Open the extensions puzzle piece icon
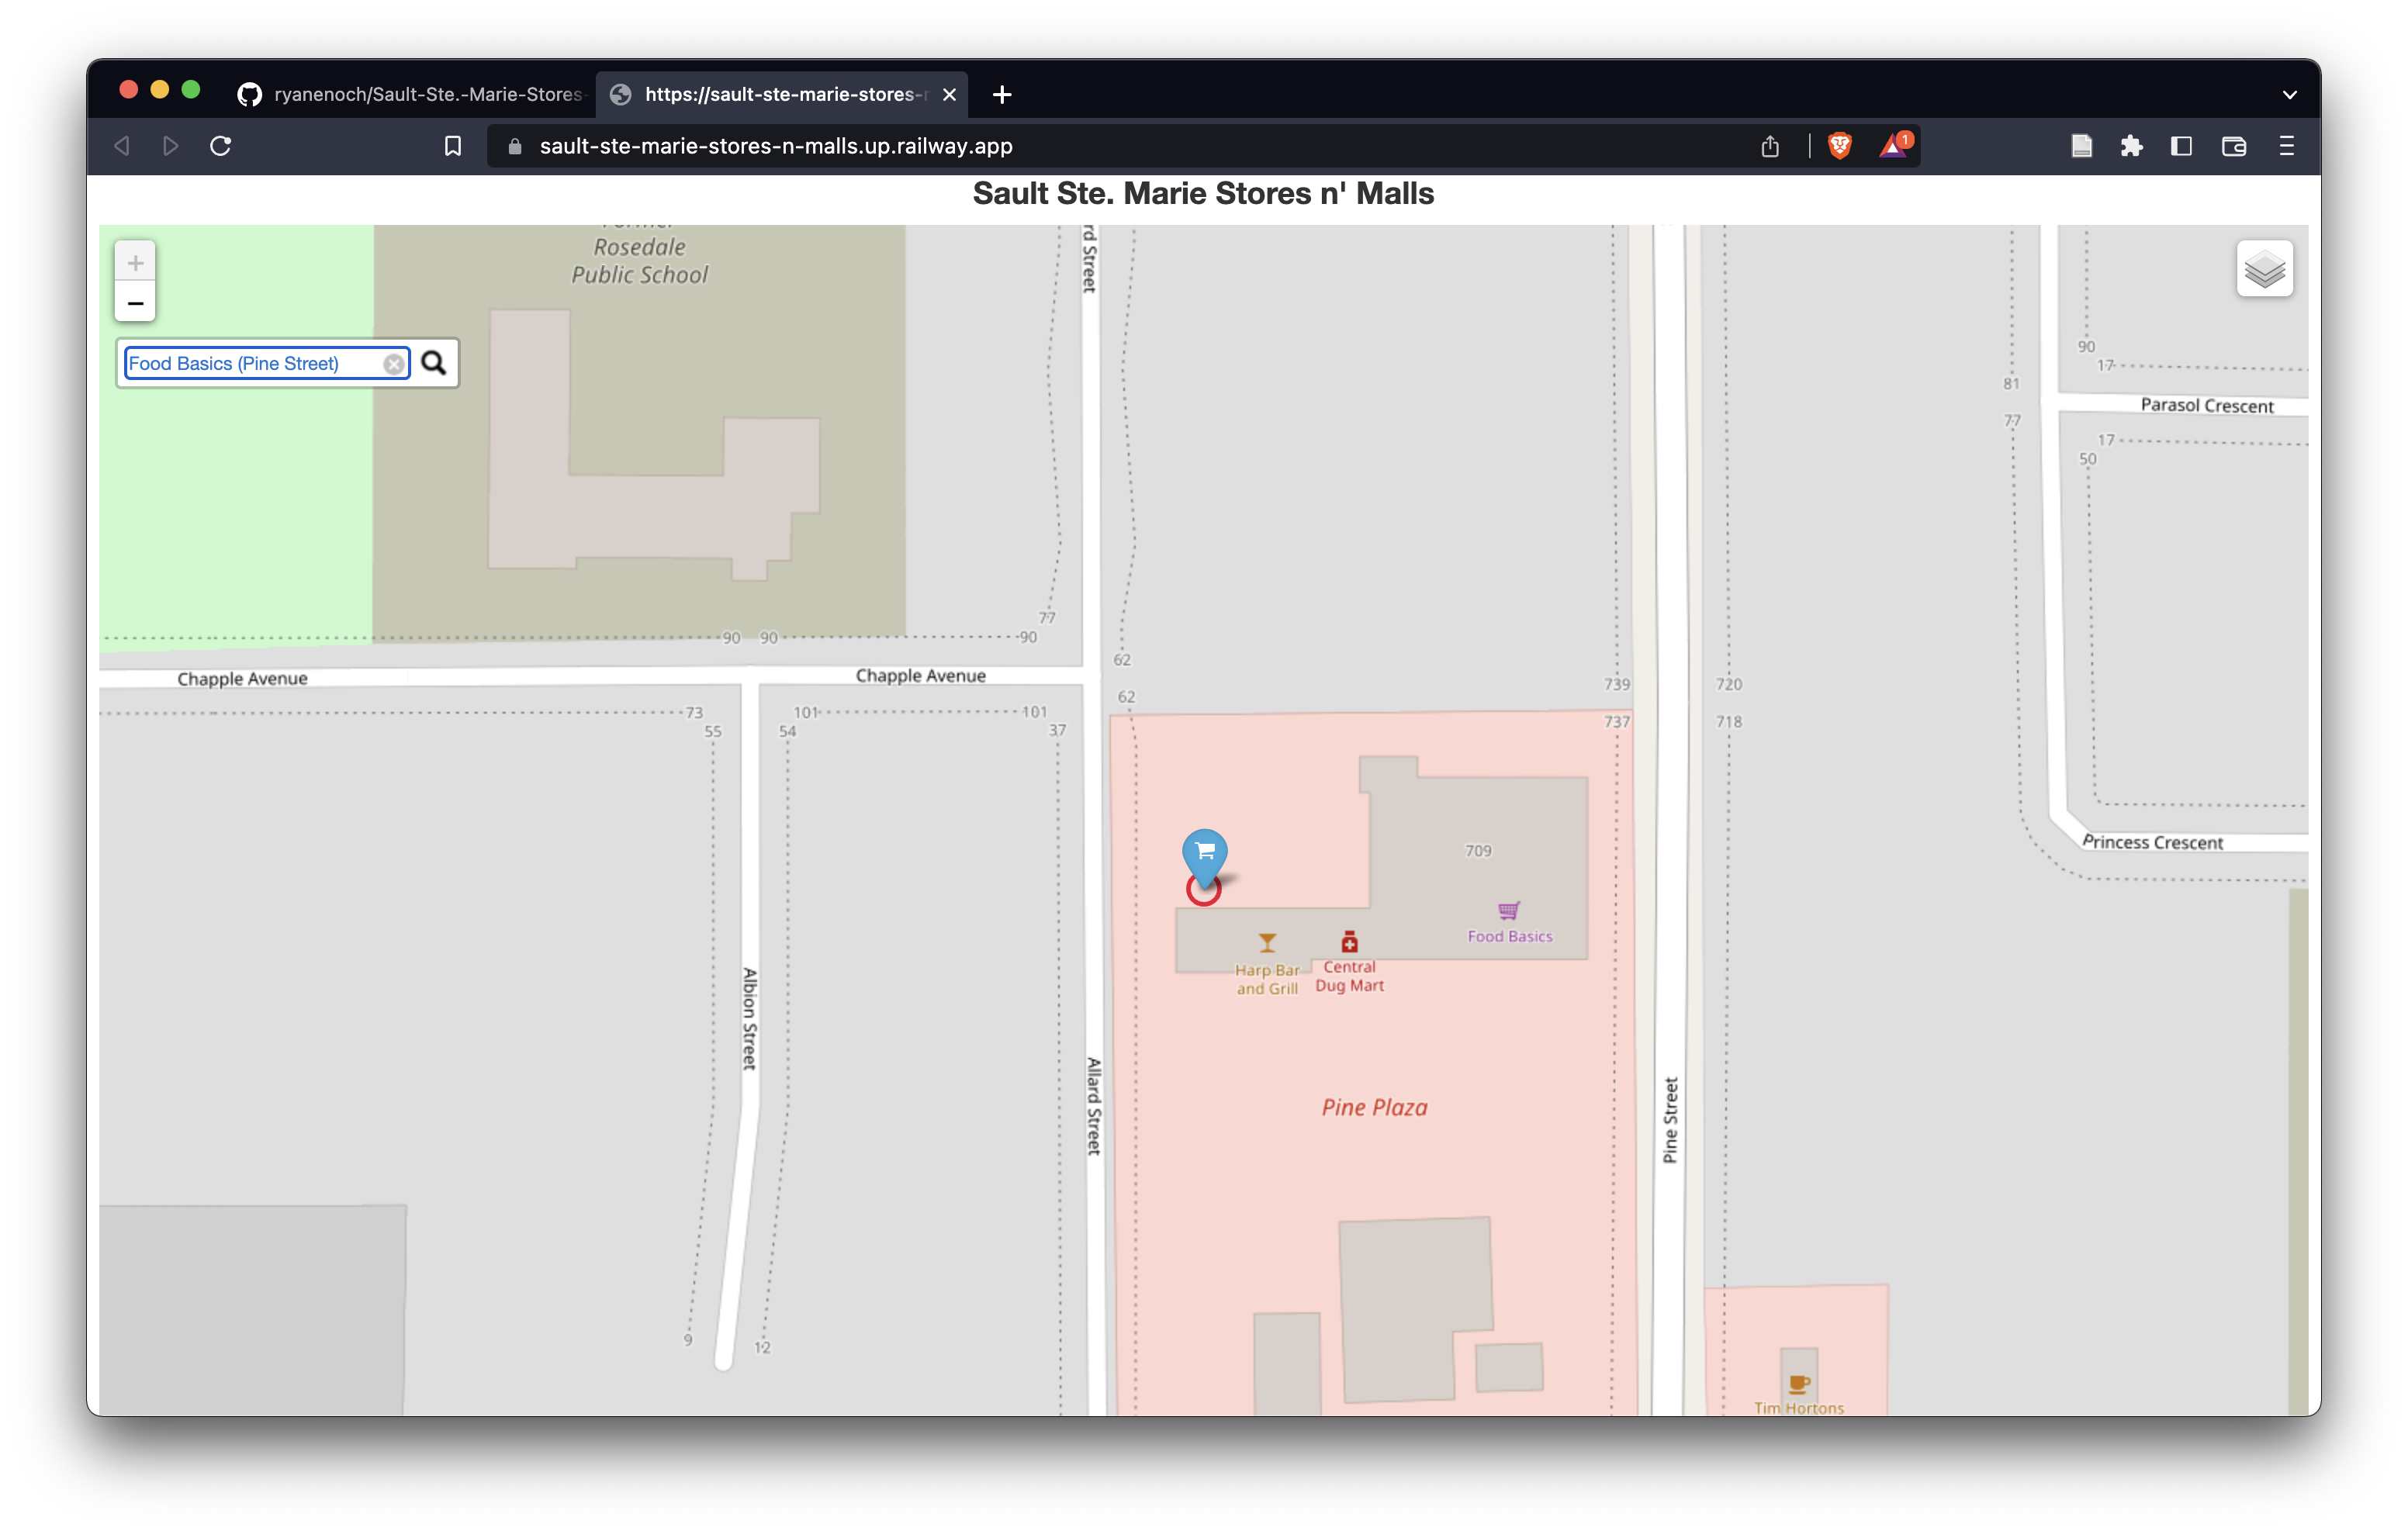Viewport: 2408px width, 1531px height. pyautogui.click(x=2131, y=146)
